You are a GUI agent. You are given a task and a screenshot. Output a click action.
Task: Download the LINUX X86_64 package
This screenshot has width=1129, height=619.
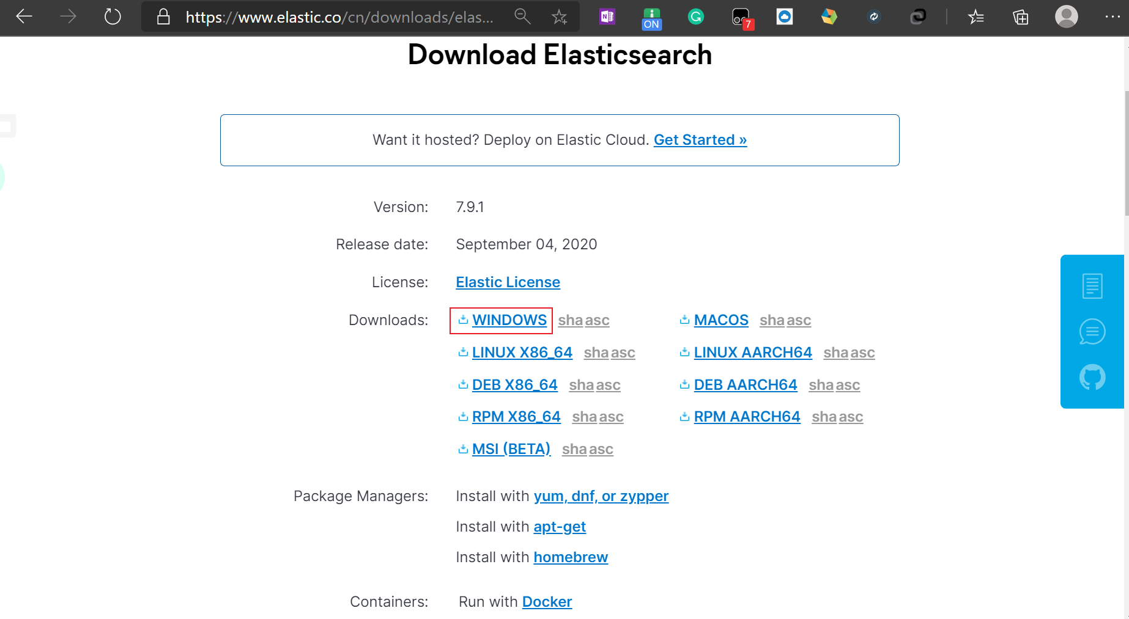click(x=522, y=353)
